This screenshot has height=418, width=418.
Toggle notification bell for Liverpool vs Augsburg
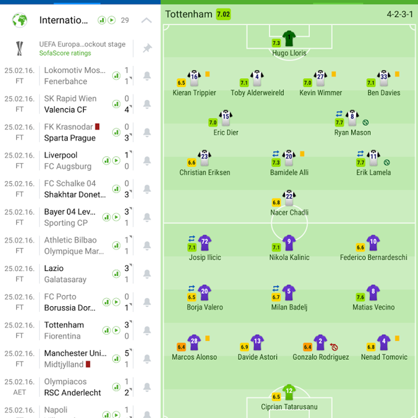pyautogui.click(x=147, y=161)
